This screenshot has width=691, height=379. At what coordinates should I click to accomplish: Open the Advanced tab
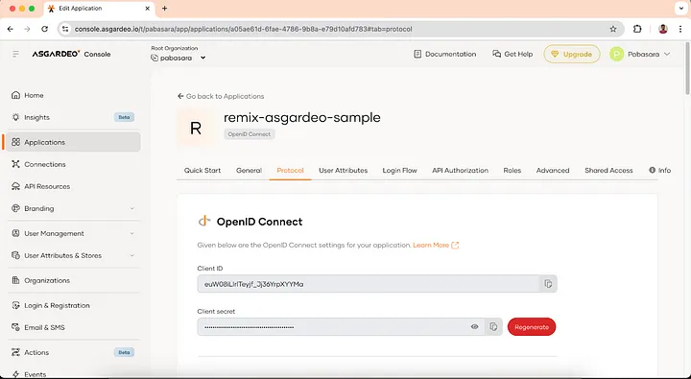(553, 171)
